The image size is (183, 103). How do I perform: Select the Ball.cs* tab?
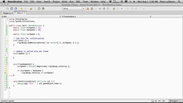click(20, 13)
